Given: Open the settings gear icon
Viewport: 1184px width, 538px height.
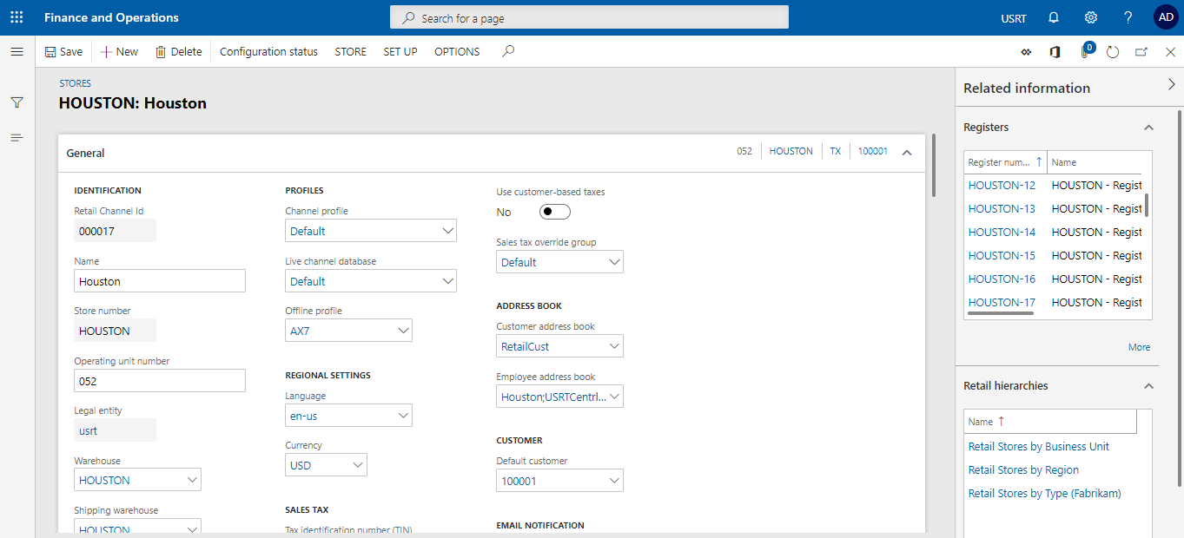Looking at the screenshot, I should (x=1091, y=17).
